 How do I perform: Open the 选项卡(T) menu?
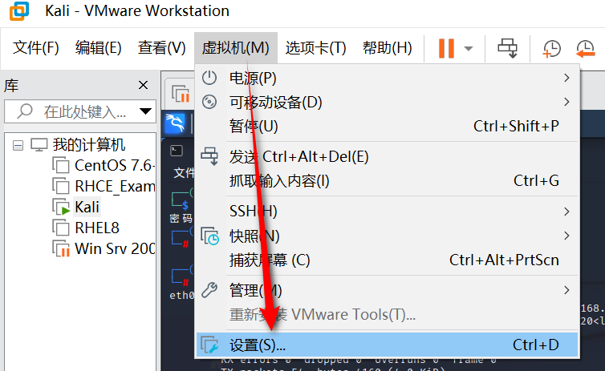pos(315,48)
